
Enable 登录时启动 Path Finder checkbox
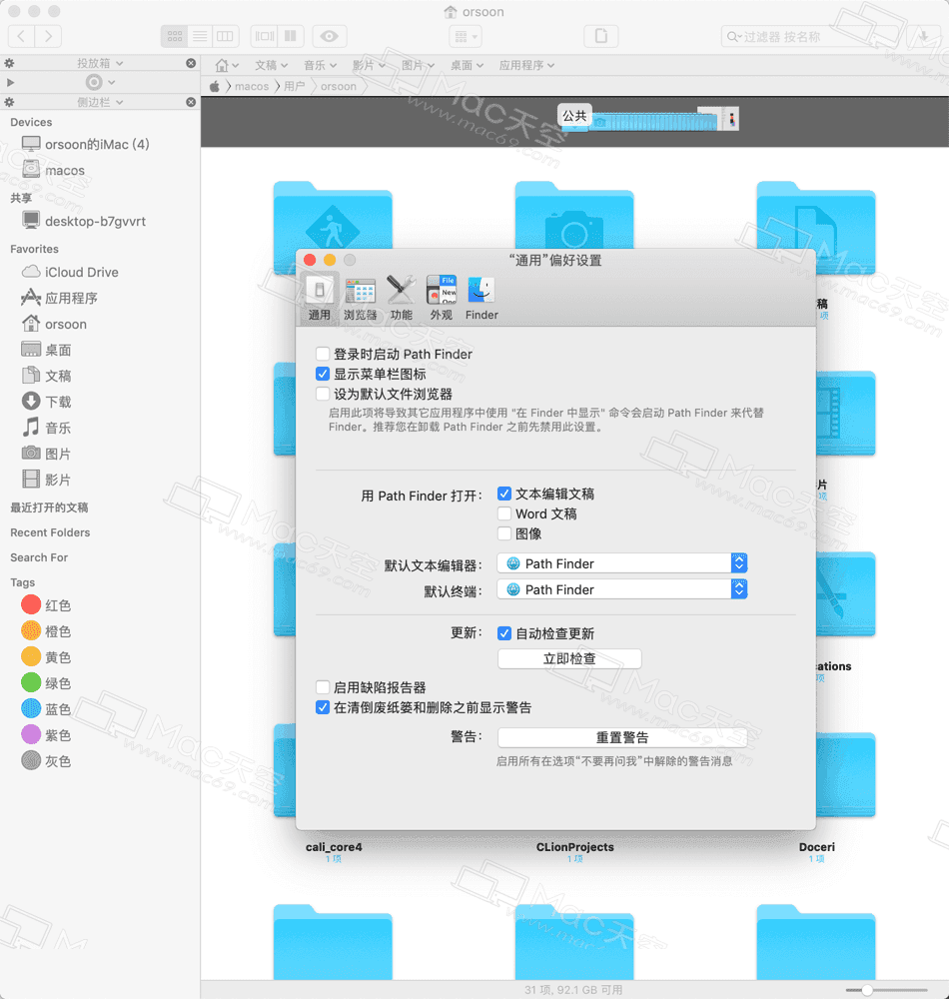click(323, 354)
